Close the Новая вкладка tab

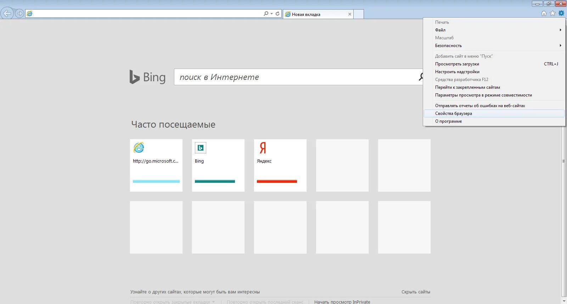coord(350,14)
